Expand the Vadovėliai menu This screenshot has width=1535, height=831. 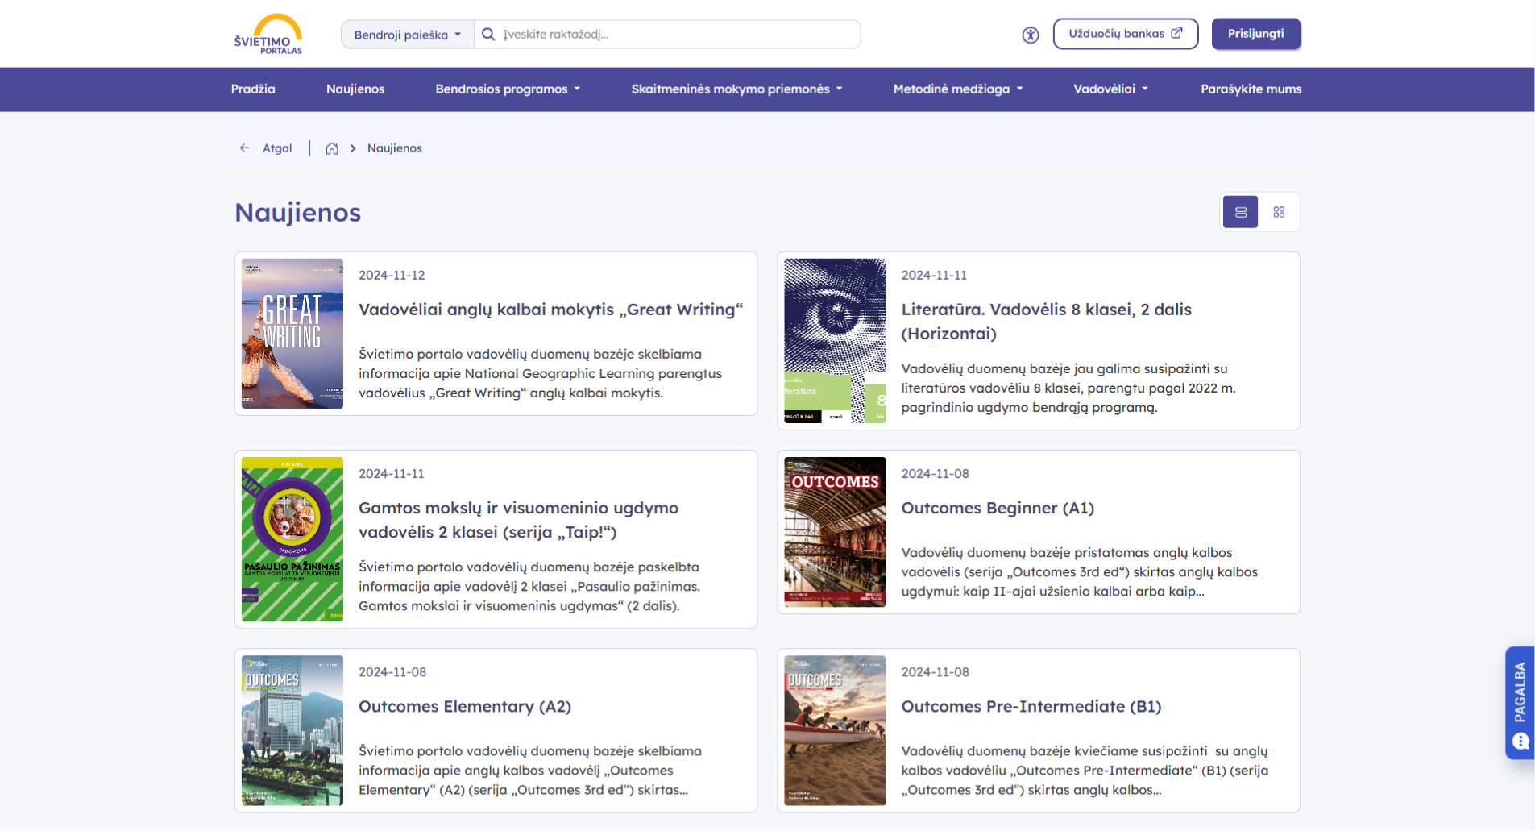point(1110,89)
